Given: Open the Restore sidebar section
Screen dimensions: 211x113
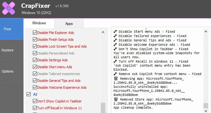Looking at the screenshot, I should [x=12, y=50].
